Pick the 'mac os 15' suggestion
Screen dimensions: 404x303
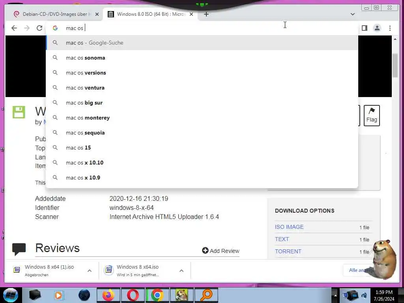[x=202, y=148]
